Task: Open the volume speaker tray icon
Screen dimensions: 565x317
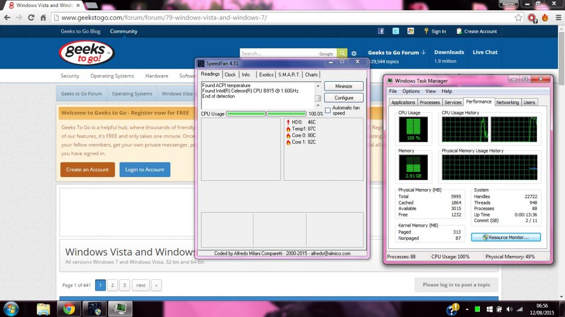Action: pyautogui.click(x=509, y=309)
